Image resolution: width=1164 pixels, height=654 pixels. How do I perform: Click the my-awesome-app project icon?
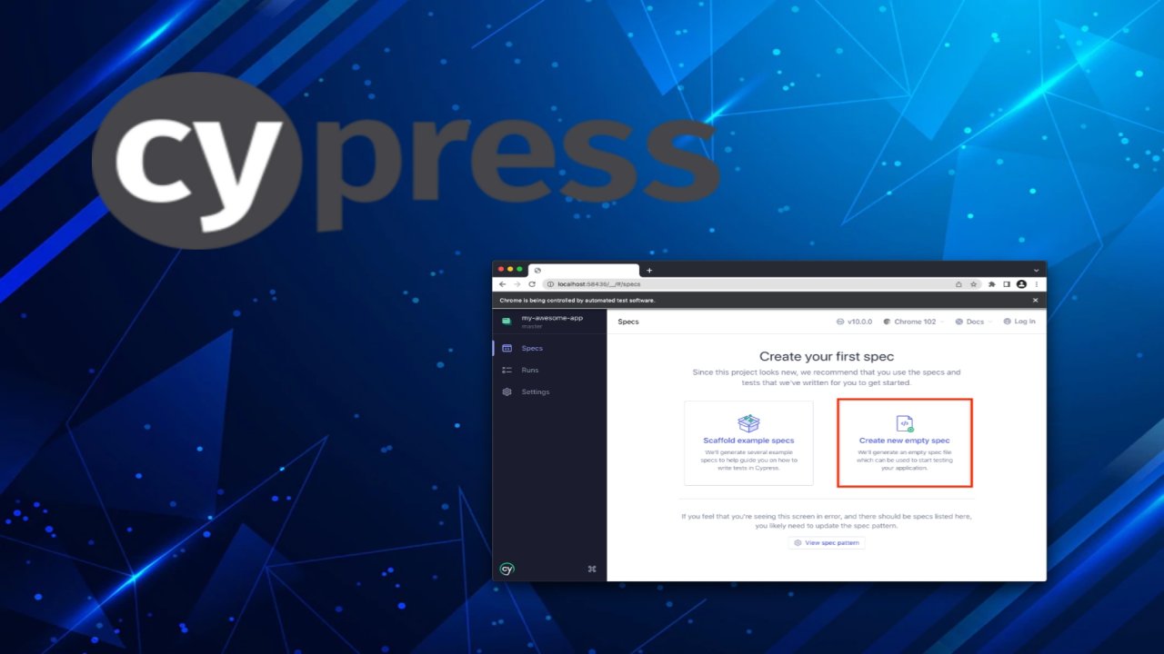(x=507, y=321)
